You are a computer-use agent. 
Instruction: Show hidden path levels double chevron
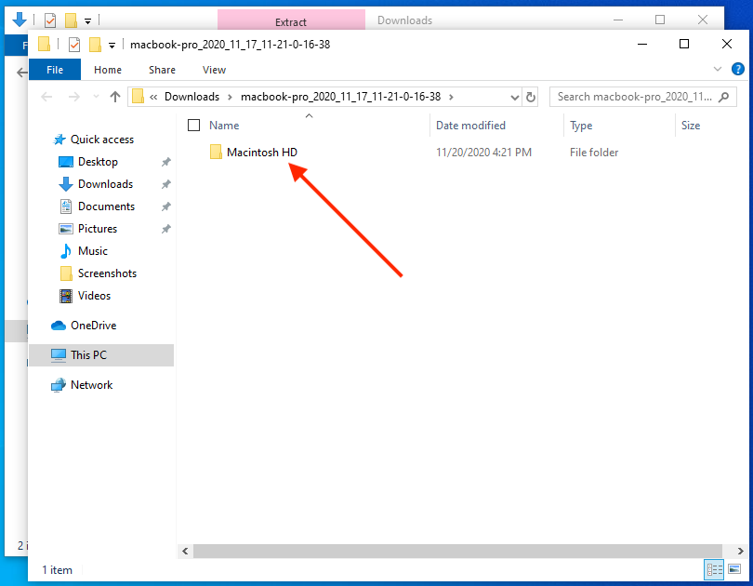point(153,97)
